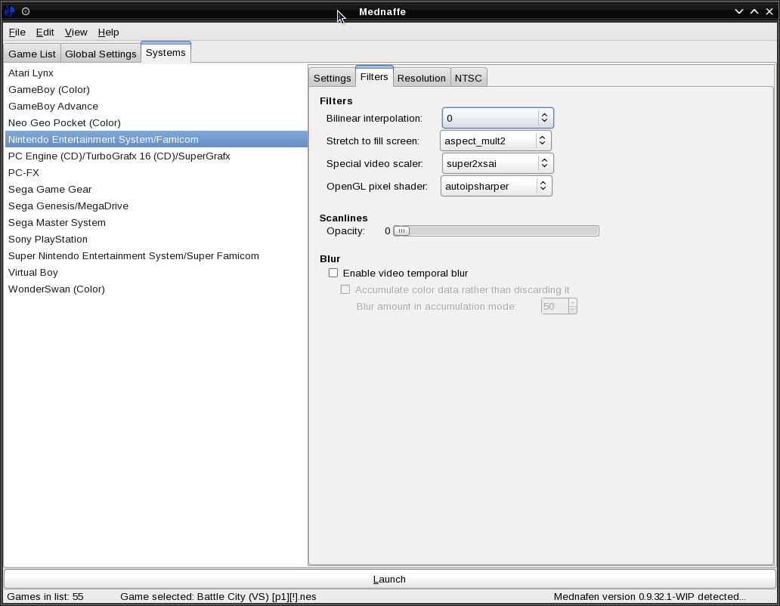Select Atari Lynx system
Image resolution: width=780 pixels, height=606 pixels.
pos(156,73)
